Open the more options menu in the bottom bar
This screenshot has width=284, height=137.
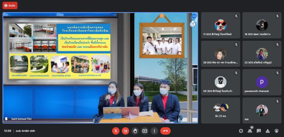coord(154,131)
